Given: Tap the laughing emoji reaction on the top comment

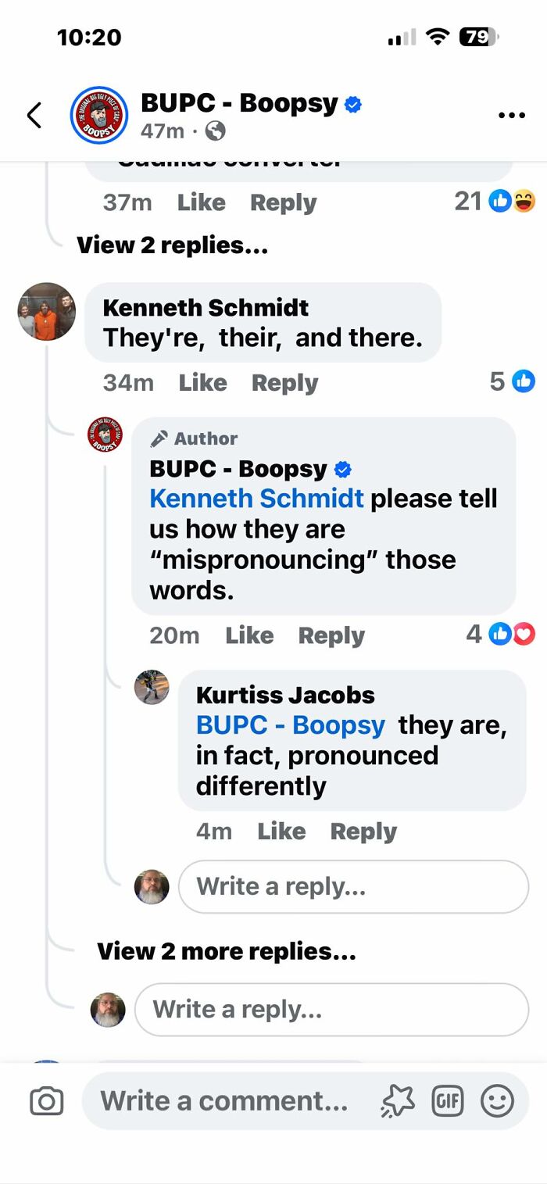Looking at the screenshot, I should (522, 200).
